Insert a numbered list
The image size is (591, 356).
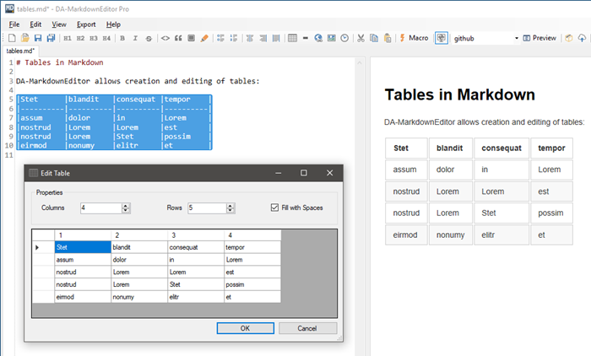234,38
